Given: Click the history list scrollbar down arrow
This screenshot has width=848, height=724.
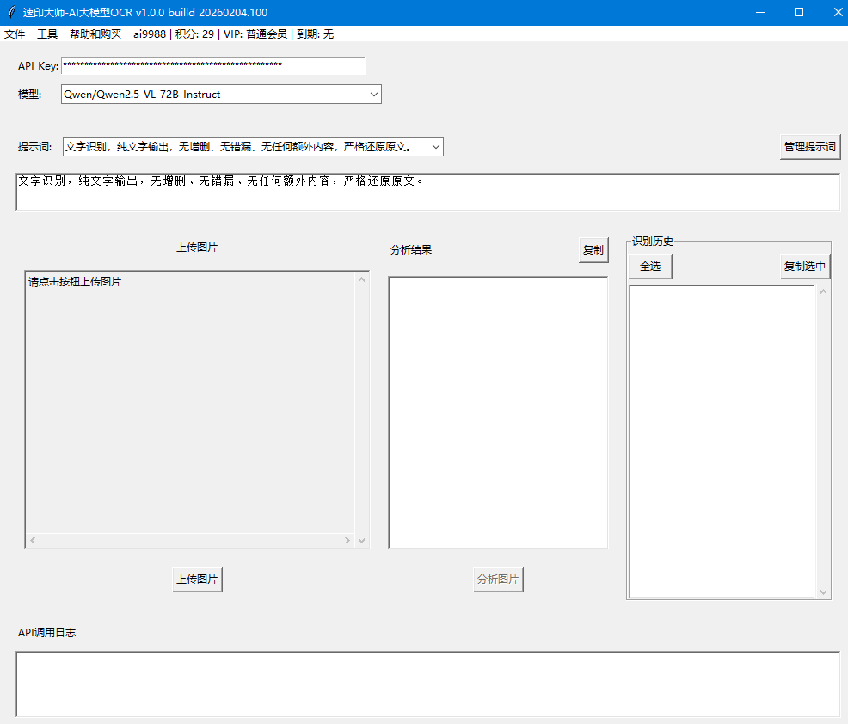Looking at the screenshot, I should pos(824,592).
